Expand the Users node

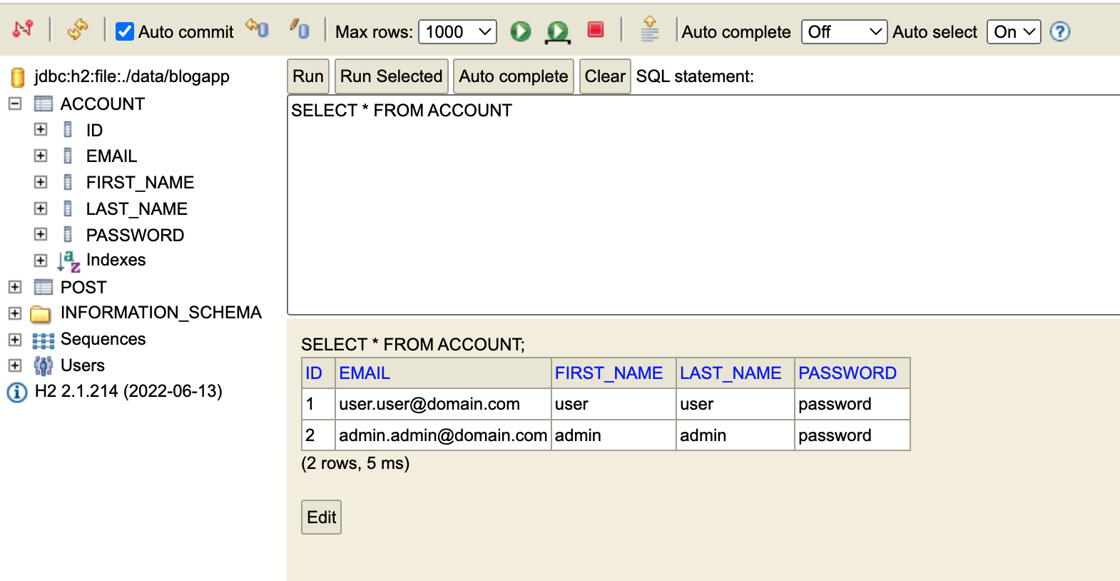[x=14, y=365]
